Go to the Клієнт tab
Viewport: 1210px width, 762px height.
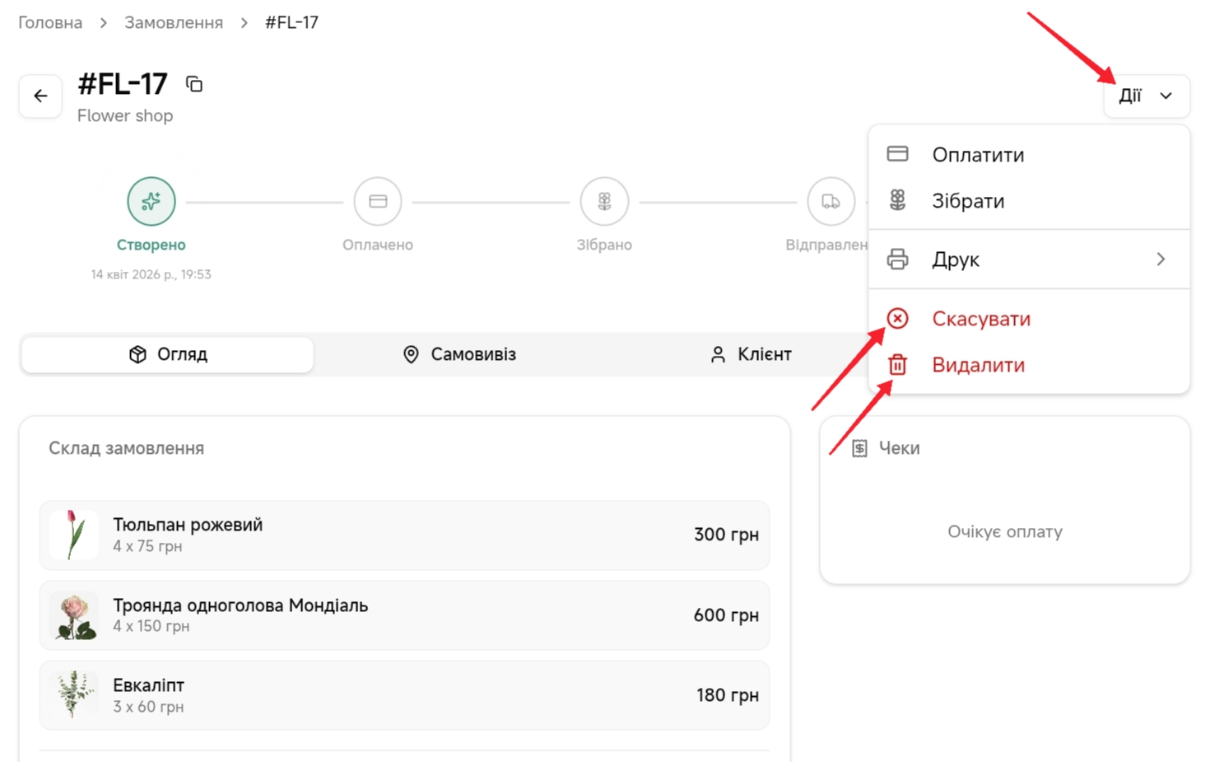tap(750, 354)
